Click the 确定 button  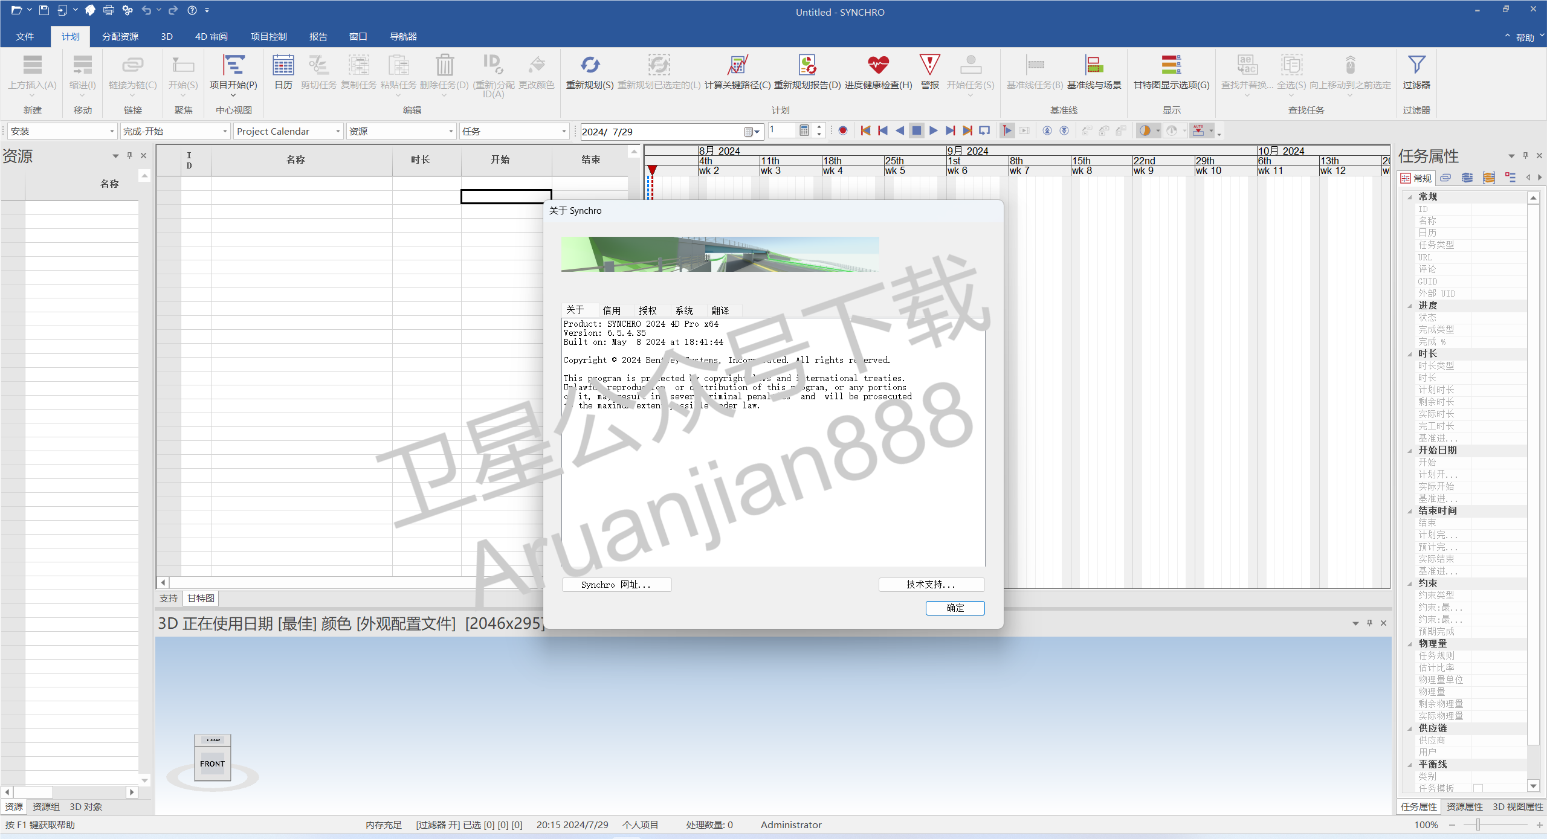click(955, 608)
